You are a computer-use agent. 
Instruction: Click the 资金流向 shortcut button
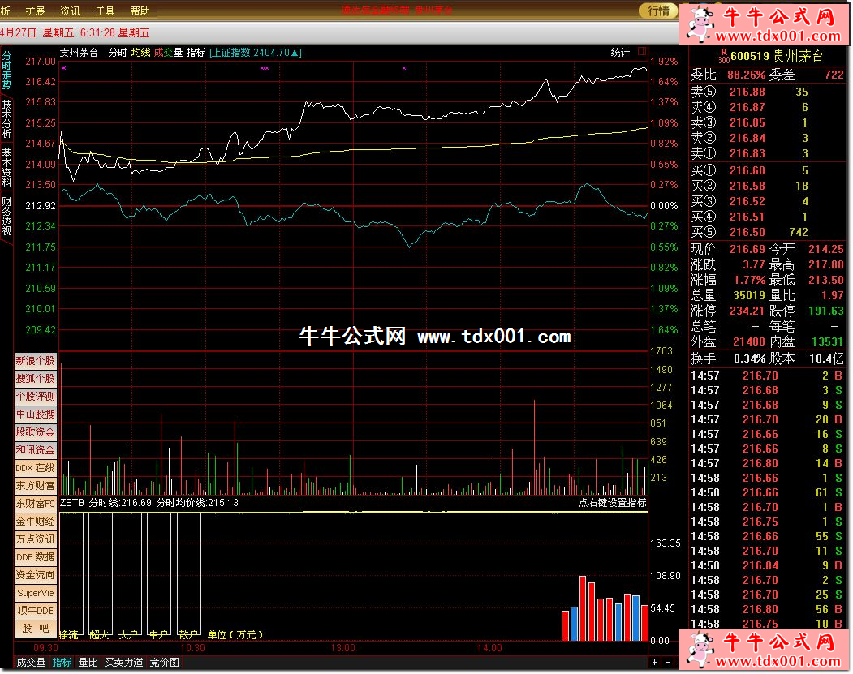click(x=36, y=575)
